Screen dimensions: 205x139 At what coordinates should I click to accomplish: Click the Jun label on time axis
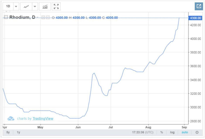pyautogui.click(x=78, y=127)
